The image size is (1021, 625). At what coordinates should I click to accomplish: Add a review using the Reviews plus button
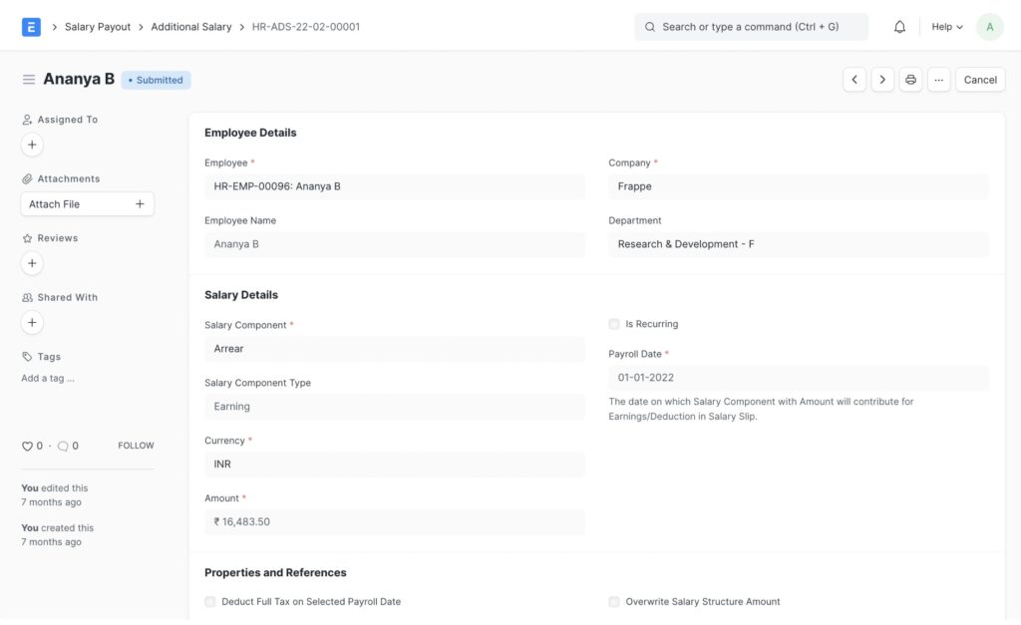32,263
